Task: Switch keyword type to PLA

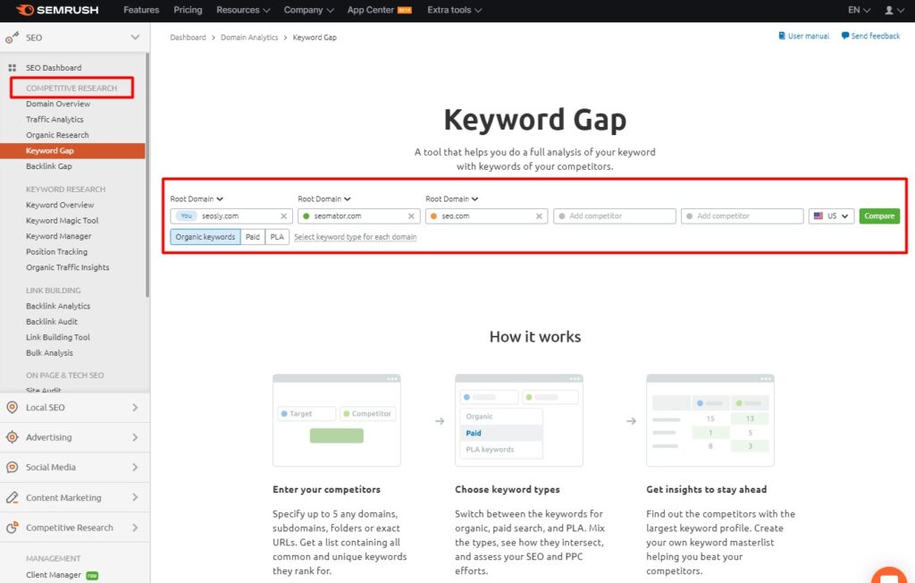Action: 277,237
